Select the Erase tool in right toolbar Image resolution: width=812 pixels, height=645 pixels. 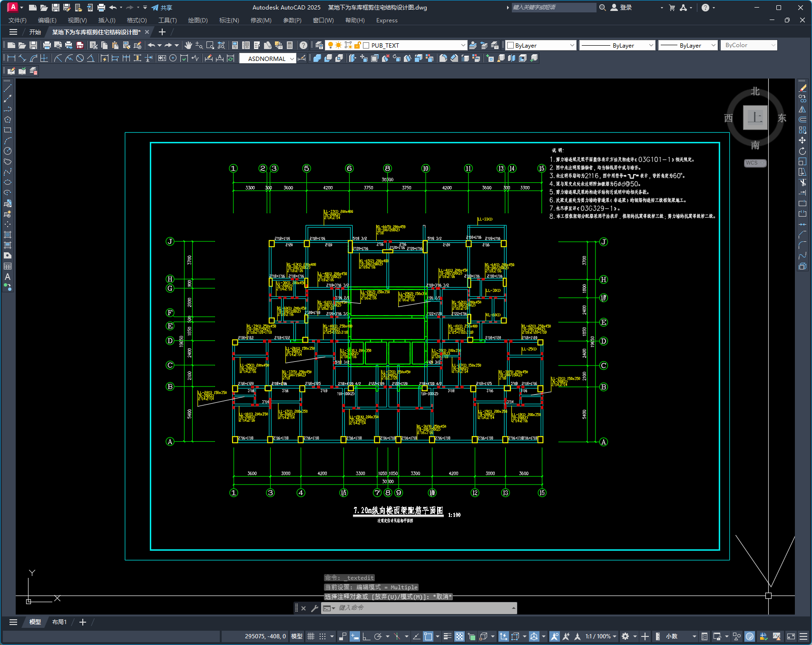pyautogui.click(x=802, y=88)
